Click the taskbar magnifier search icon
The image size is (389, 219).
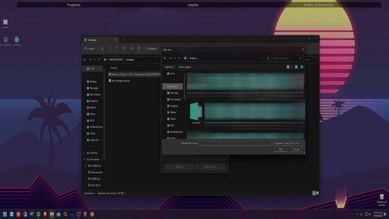[x=65, y=214]
